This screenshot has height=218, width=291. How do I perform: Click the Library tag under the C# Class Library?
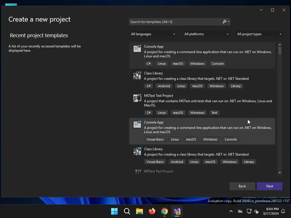click(x=236, y=86)
